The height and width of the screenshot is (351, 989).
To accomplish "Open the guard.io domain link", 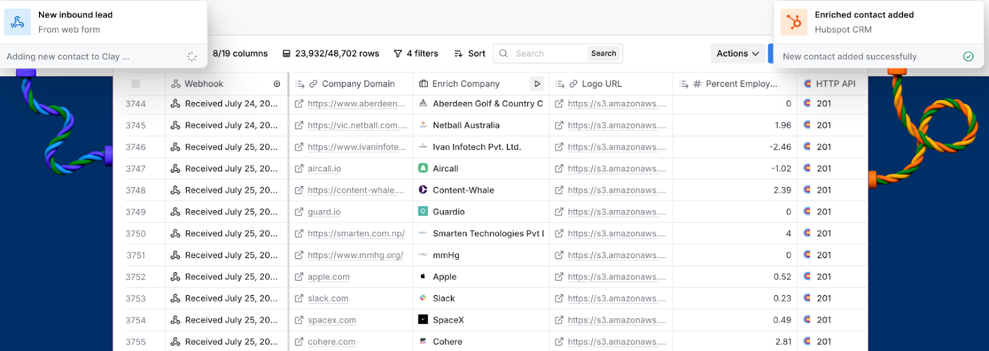I will (x=324, y=212).
